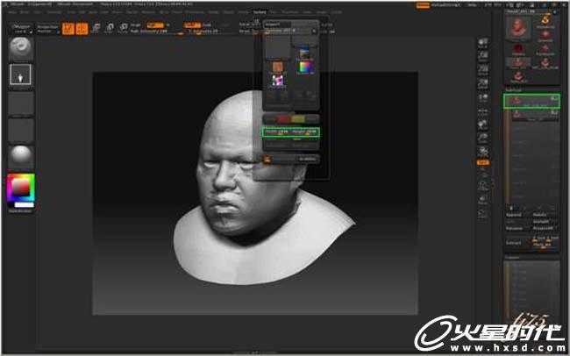This screenshot has height=356, width=570.
Task: Open the current brush thumbnail on left shelf
Action: tap(21, 48)
